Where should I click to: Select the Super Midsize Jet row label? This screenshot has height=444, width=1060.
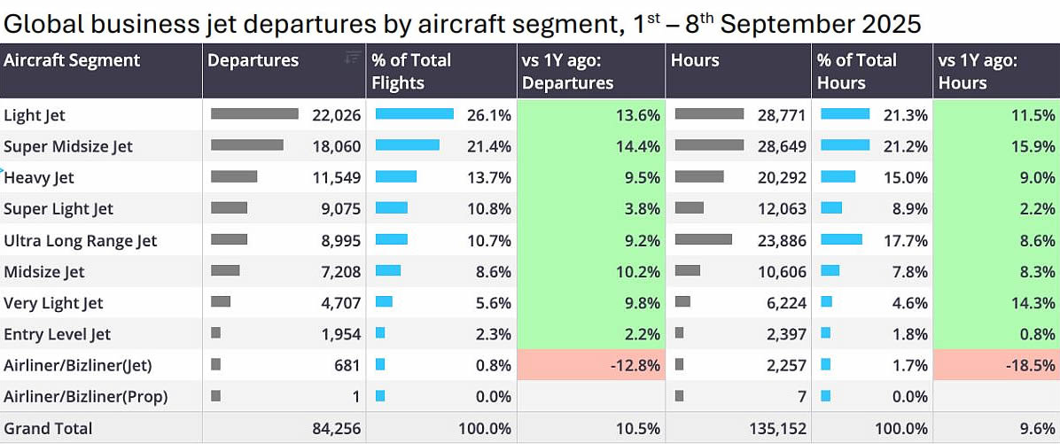(x=68, y=146)
